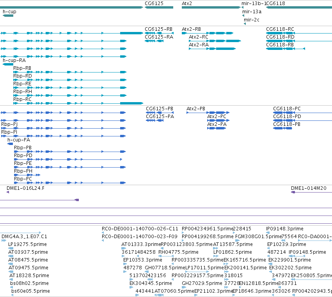
Task: Select the Atx2-RA transcript label
Action: click(x=199, y=45)
